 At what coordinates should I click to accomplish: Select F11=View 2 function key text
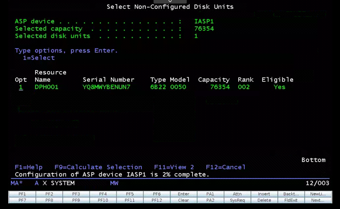point(174,167)
